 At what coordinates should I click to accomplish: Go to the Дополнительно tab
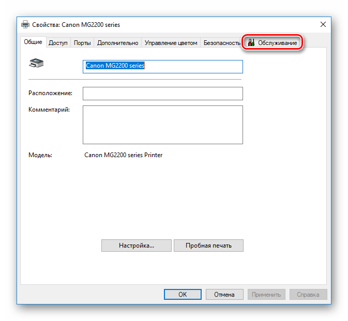[117, 43]
